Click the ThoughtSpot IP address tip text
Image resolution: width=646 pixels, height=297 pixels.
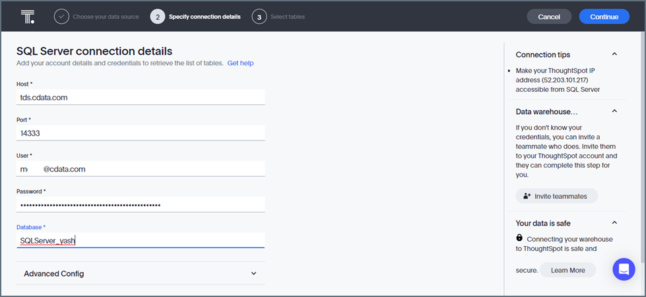(558, 80)
